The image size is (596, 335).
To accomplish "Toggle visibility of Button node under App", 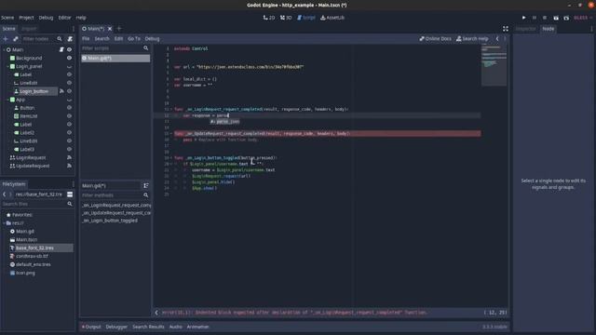I will click(x=69, y=108).
